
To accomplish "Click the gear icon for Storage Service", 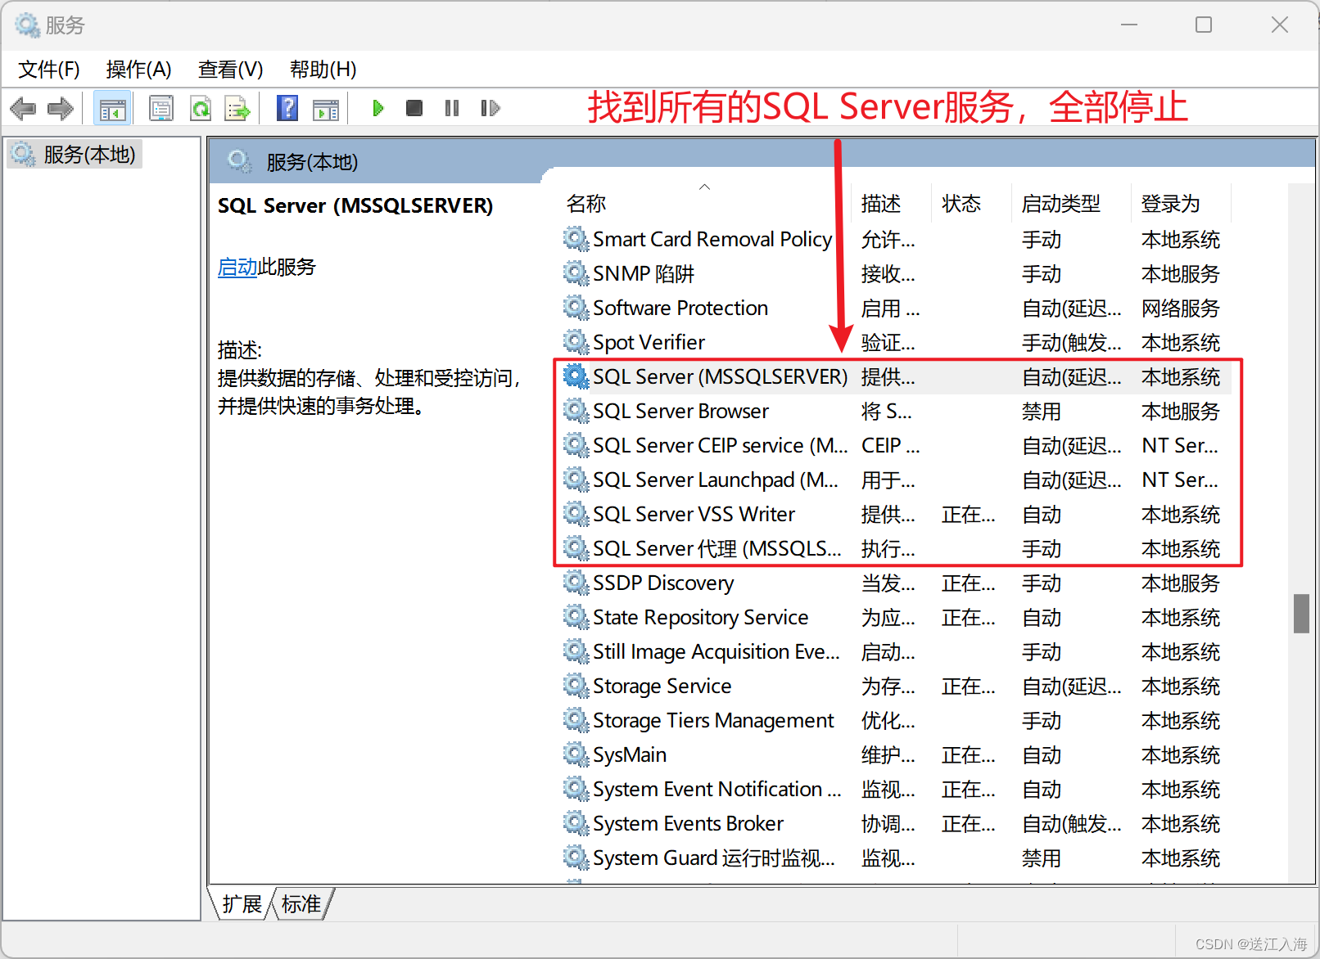I will click(576, 686).
